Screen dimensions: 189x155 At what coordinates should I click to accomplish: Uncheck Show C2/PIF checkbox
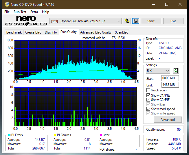click(148, 99)
